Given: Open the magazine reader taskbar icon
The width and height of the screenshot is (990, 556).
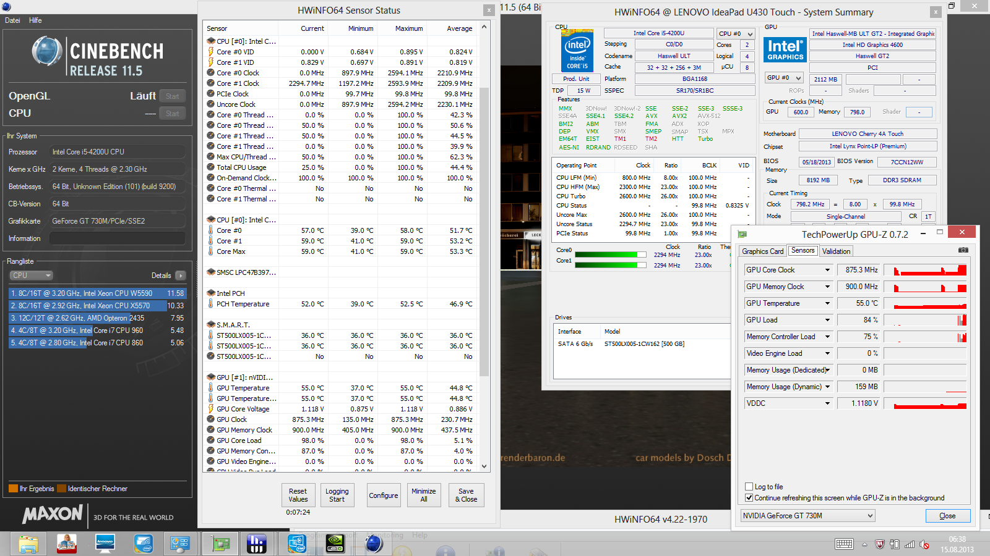Looking at the screenshot, I should coord(67,544).
